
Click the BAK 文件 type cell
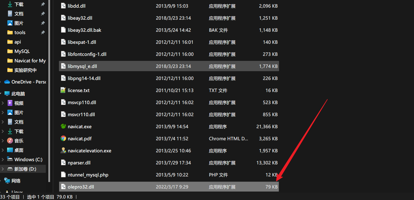coord(218,30)
